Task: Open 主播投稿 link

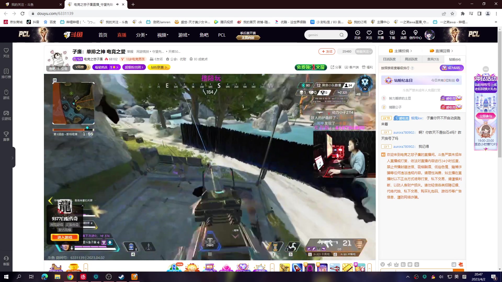Action: [400, 51]
